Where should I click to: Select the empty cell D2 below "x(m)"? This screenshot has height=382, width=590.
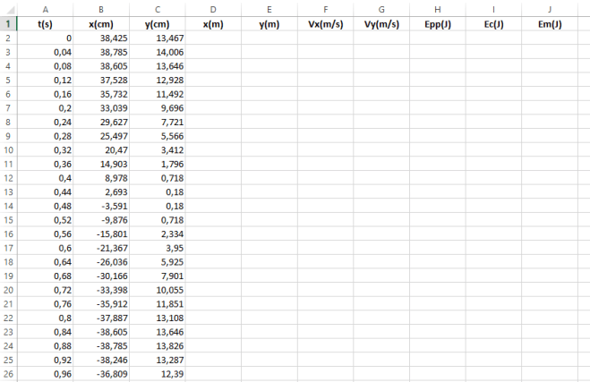[213, 38]
